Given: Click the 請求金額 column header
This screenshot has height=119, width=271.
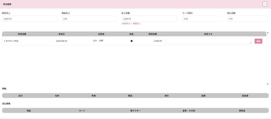Looking at the screenshot, I should click(153, 34).
